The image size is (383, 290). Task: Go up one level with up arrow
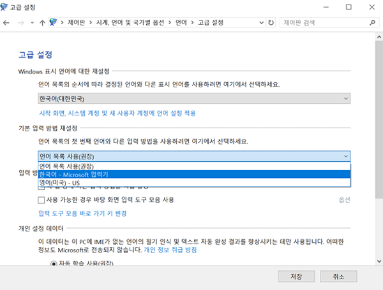pyautogui.click(x=42, y=23)
